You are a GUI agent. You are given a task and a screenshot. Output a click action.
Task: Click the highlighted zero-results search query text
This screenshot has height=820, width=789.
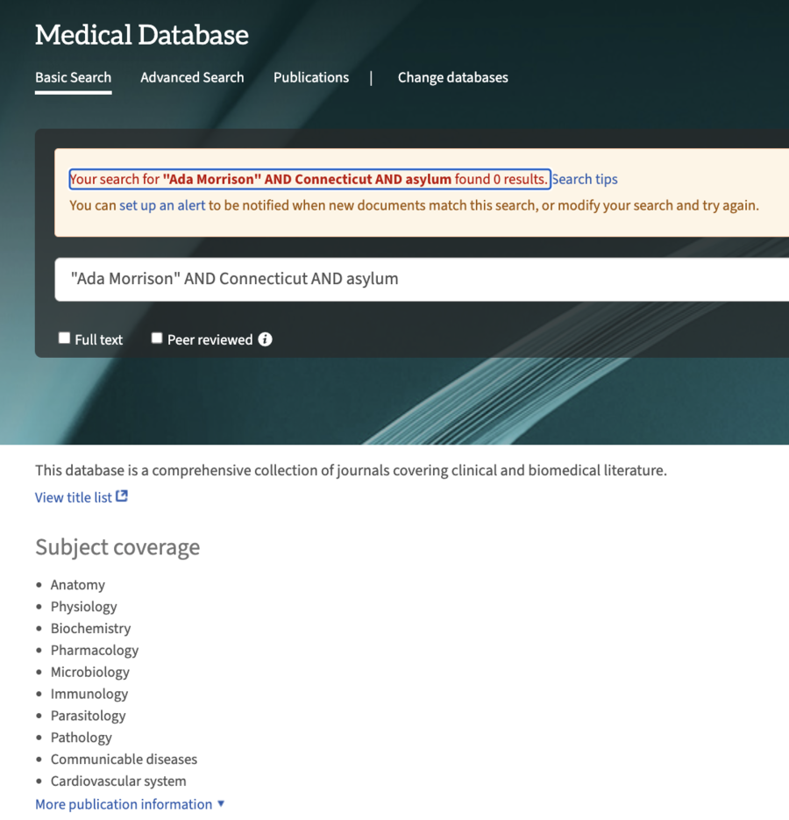click(309, 179)
